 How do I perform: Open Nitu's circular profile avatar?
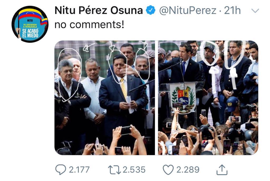click(x=30, y=24)
